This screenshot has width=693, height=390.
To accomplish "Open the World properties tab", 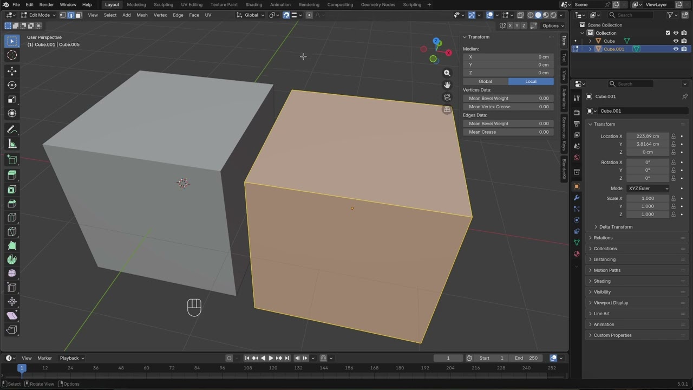I will (577, 158).
